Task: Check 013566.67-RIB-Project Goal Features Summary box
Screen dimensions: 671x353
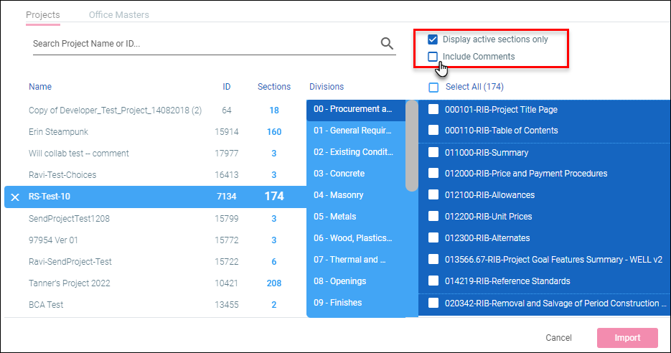Action: coord(433,259)
